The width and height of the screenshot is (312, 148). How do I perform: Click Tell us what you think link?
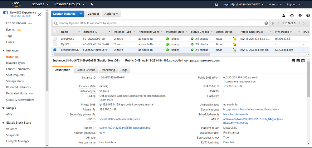pyautogui.click(x=20, y=16)
